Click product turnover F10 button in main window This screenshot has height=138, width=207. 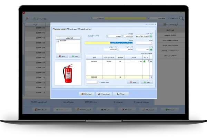tap(84, 110)
